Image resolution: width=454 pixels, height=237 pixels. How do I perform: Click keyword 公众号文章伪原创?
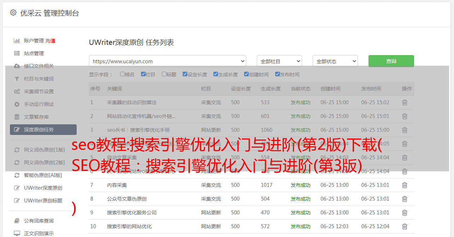tap(127, 199)
